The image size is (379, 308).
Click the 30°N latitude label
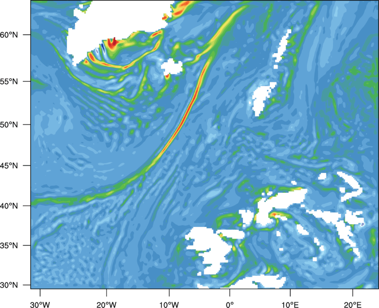[x=9, y=285]
